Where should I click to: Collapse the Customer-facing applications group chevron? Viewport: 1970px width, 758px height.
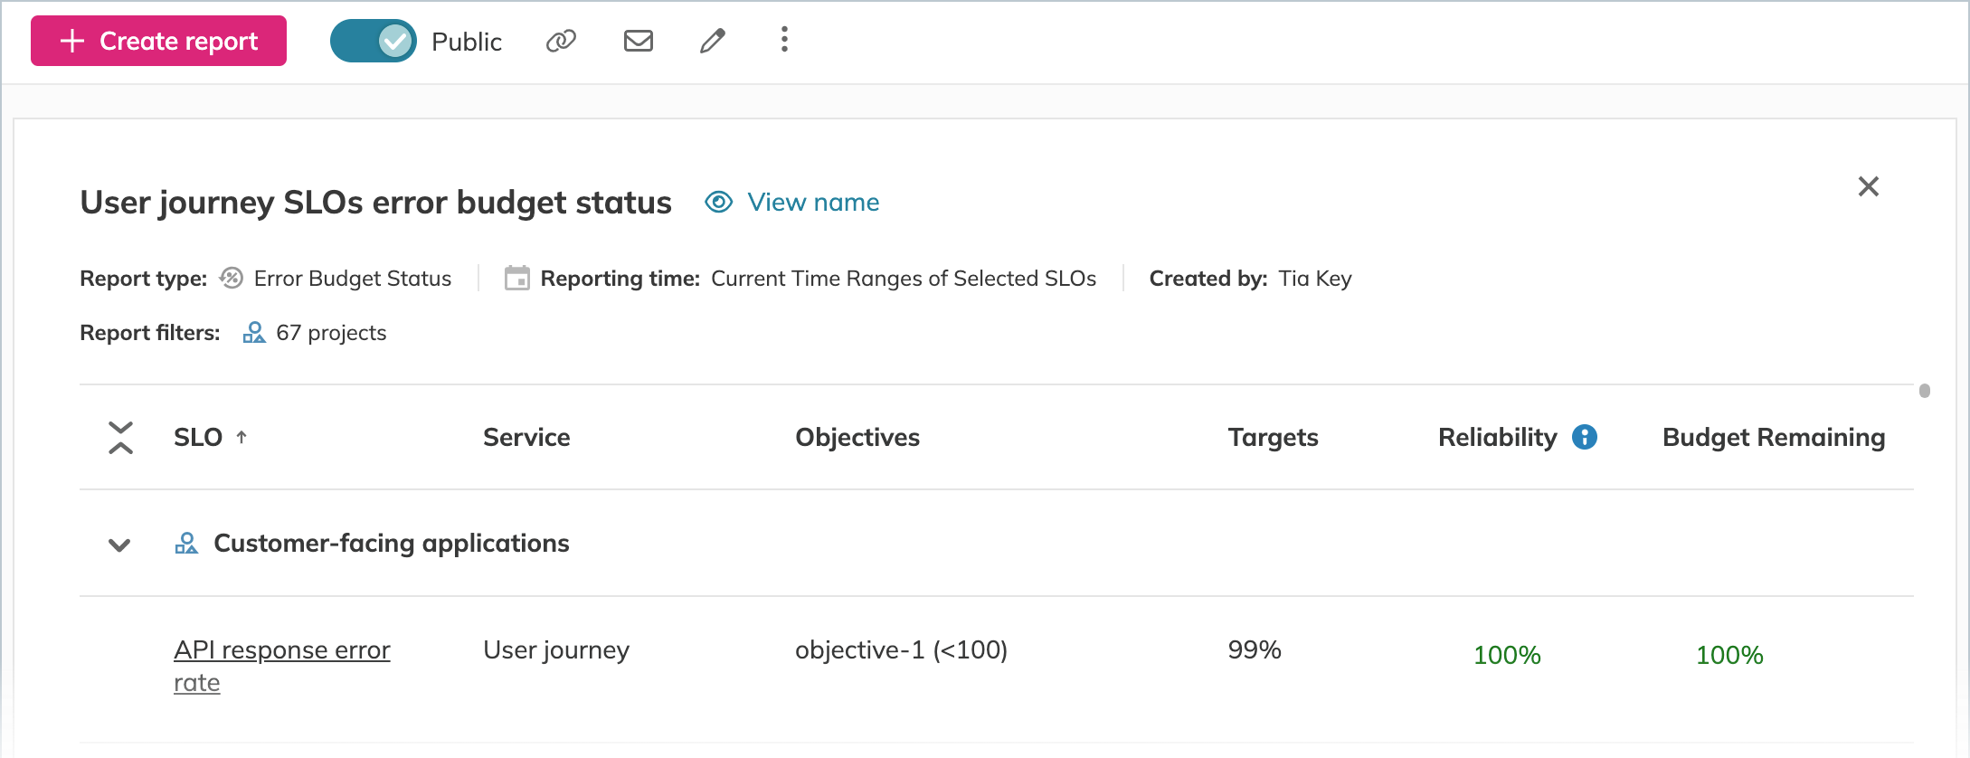(119, 545)
